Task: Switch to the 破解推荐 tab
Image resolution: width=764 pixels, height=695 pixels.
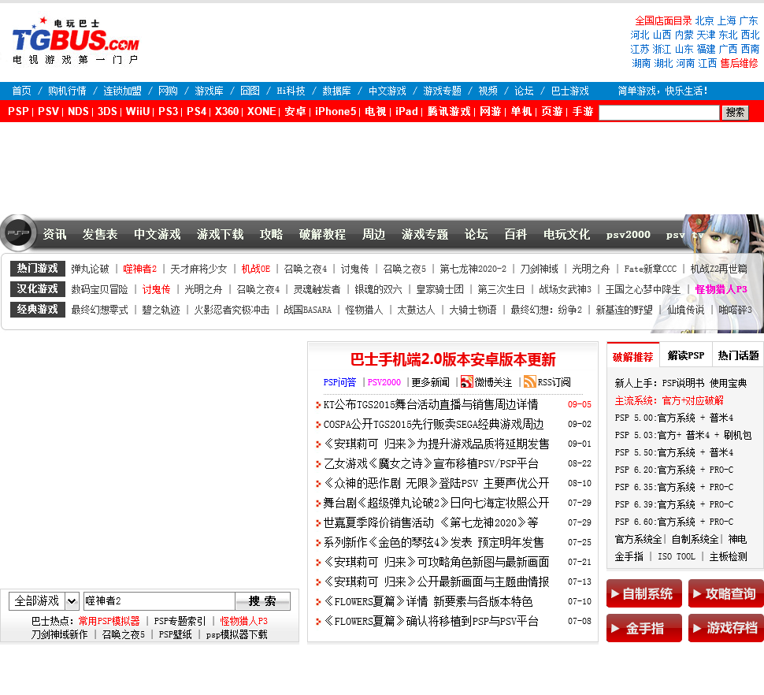Action: tap(633, 357)
